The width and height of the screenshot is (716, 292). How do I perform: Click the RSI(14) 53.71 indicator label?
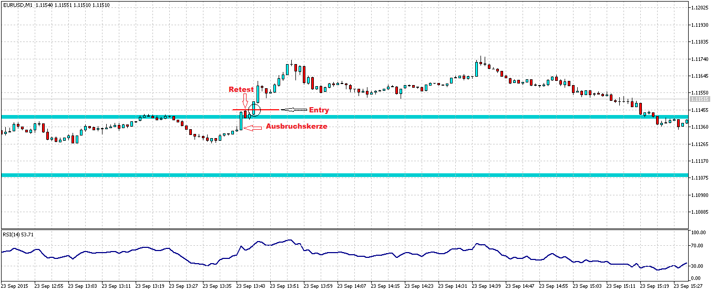[x=18, y=235]
